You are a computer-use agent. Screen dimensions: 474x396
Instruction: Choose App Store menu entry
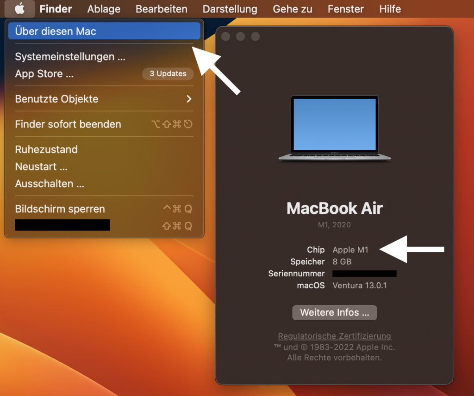coord(104,73)
